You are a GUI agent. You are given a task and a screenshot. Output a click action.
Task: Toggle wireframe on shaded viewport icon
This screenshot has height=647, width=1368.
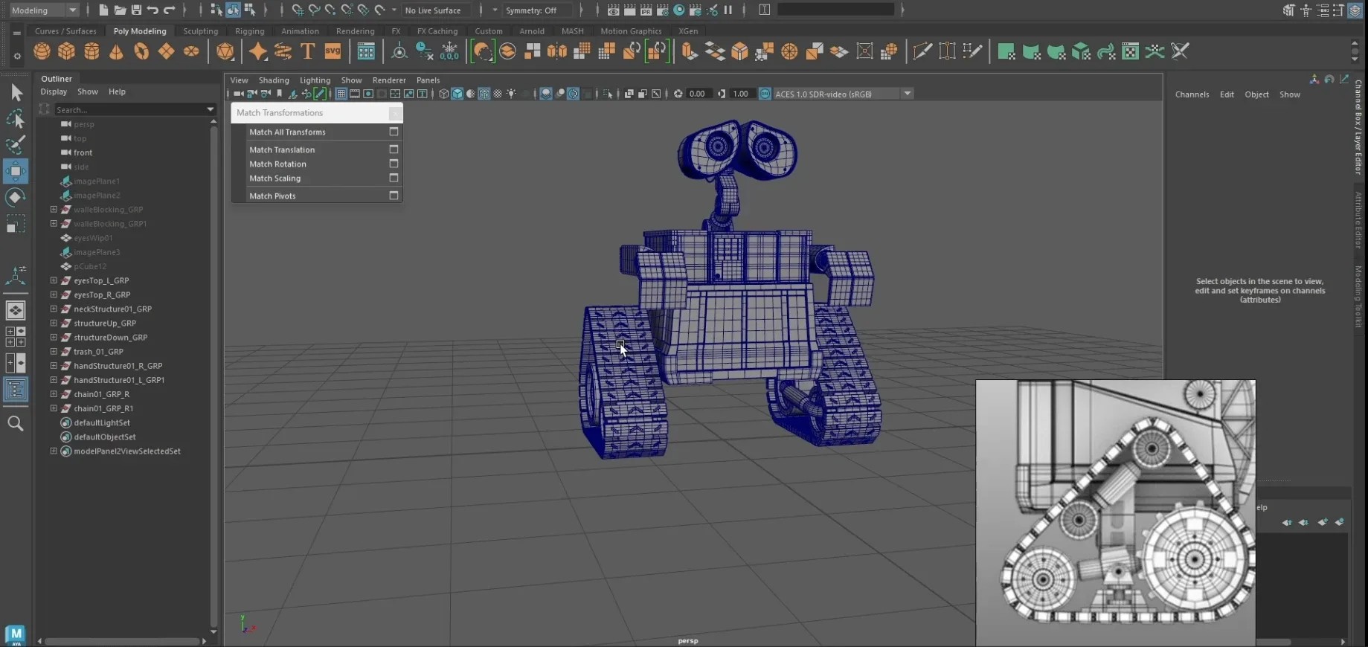click(484, 94)
